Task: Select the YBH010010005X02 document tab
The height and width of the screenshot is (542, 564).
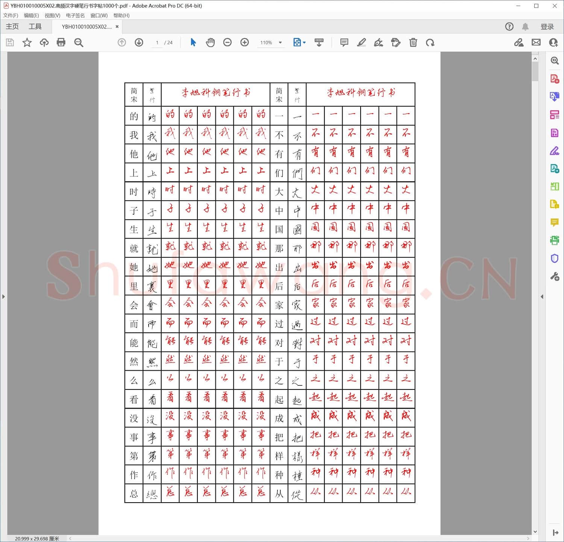Action: tap(87, 27)
